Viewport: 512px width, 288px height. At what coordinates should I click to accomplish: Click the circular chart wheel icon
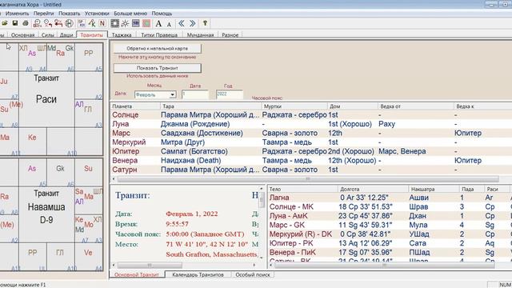point(69,23)
